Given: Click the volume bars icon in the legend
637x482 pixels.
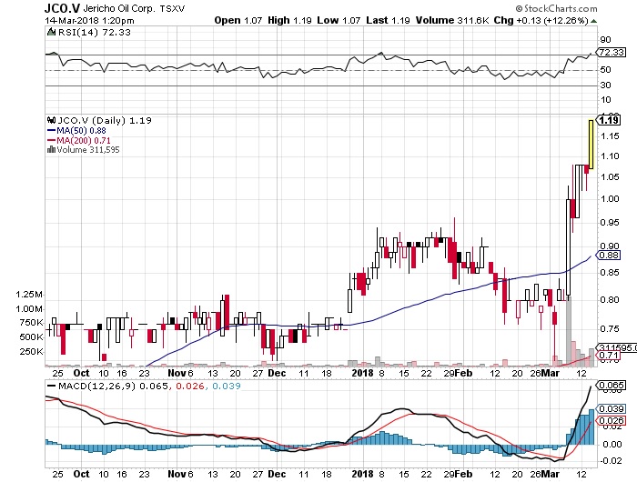Looking at the screenshot, I should point(51,150).
